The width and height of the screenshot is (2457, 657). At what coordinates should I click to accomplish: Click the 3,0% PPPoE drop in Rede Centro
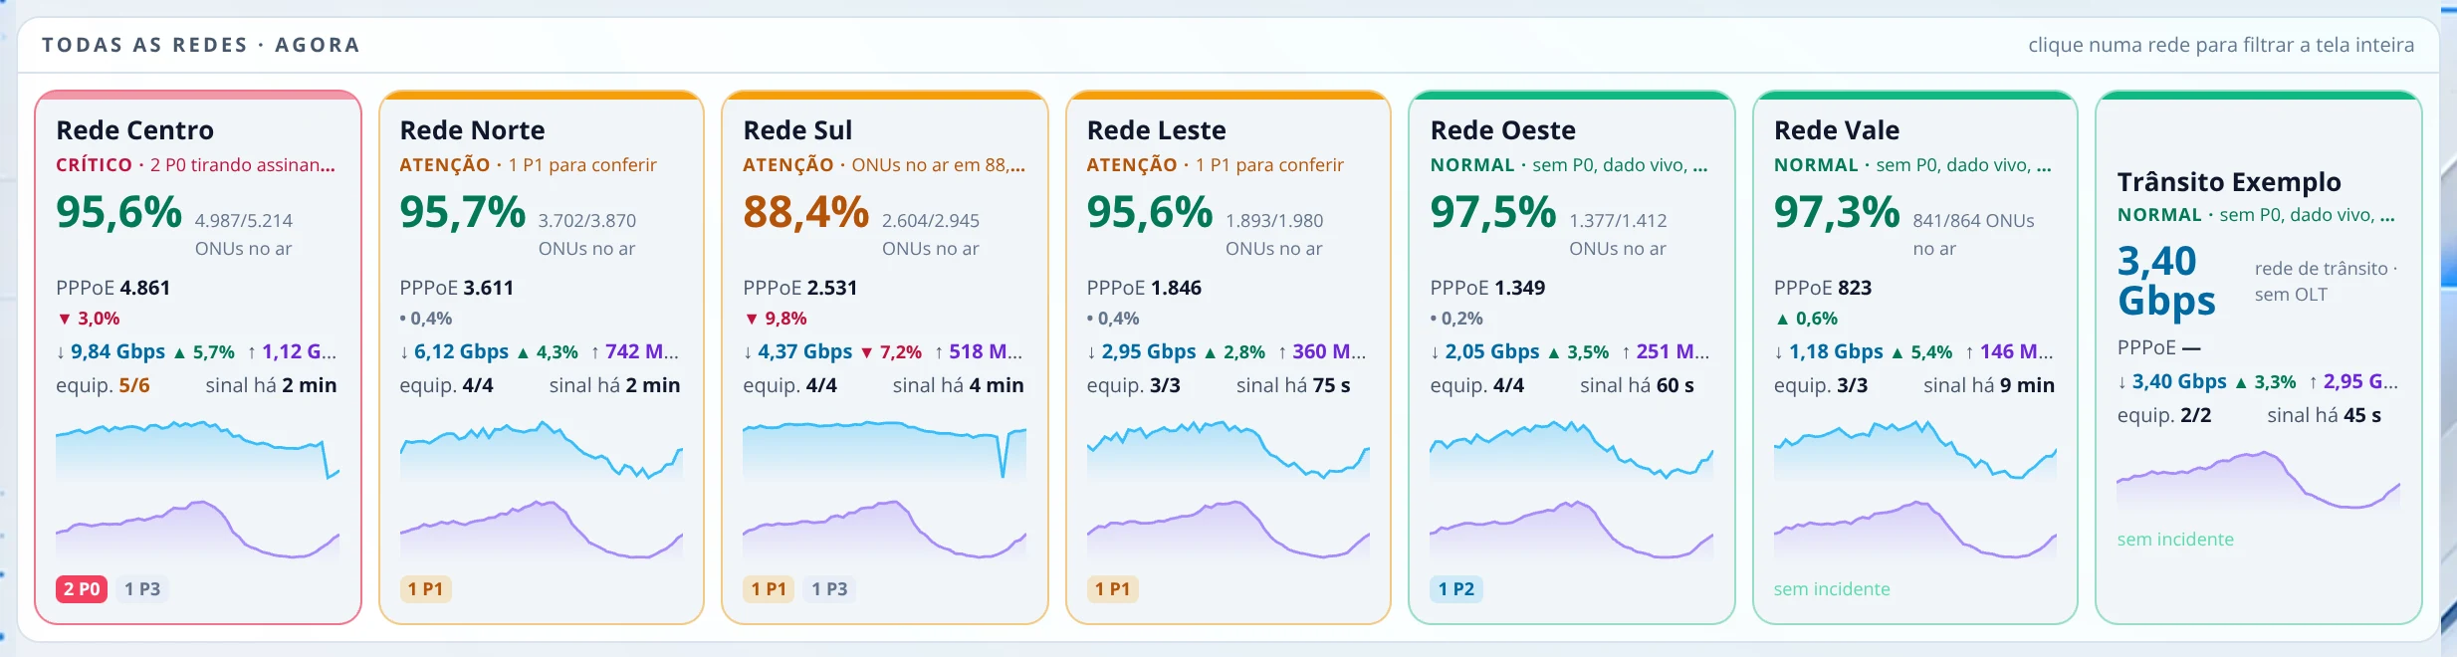89,319
